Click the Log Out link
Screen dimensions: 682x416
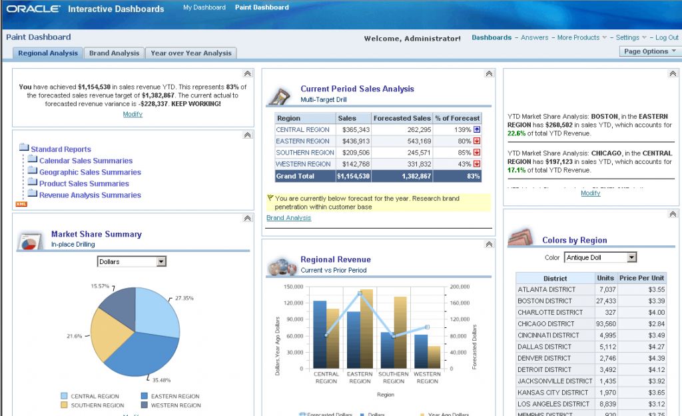click(667, 38)
